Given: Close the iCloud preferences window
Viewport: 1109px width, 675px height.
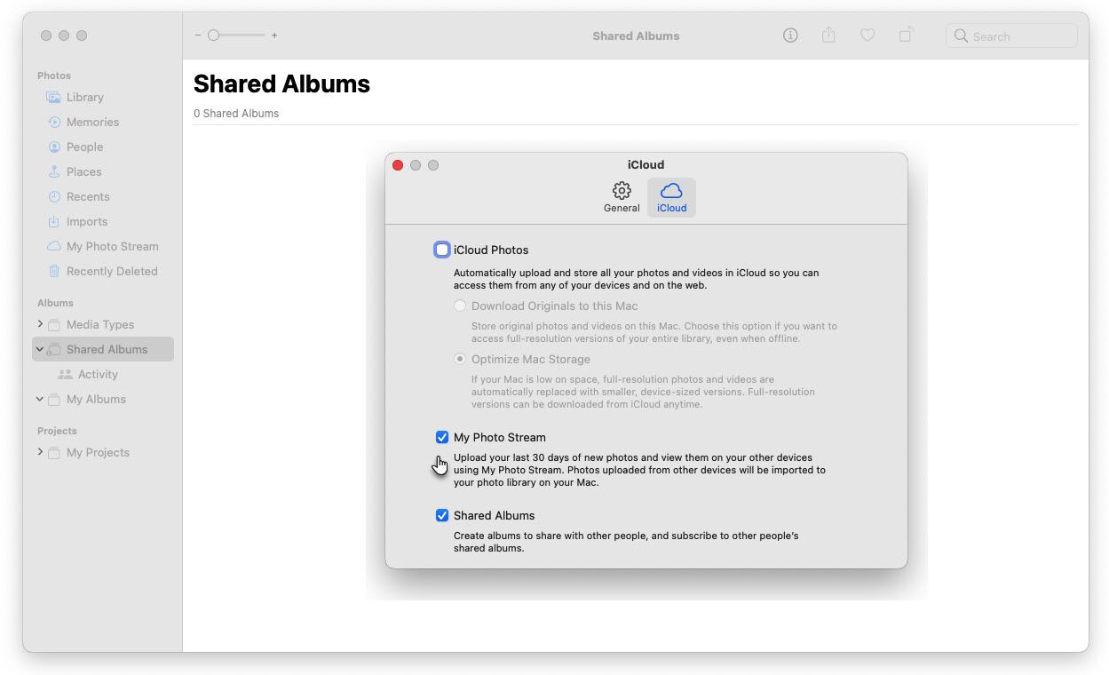Looking at the screenshot, I should point(398,165).
